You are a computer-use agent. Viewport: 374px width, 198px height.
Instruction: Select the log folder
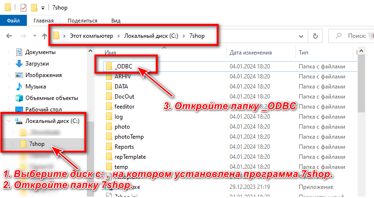[118, 117]
